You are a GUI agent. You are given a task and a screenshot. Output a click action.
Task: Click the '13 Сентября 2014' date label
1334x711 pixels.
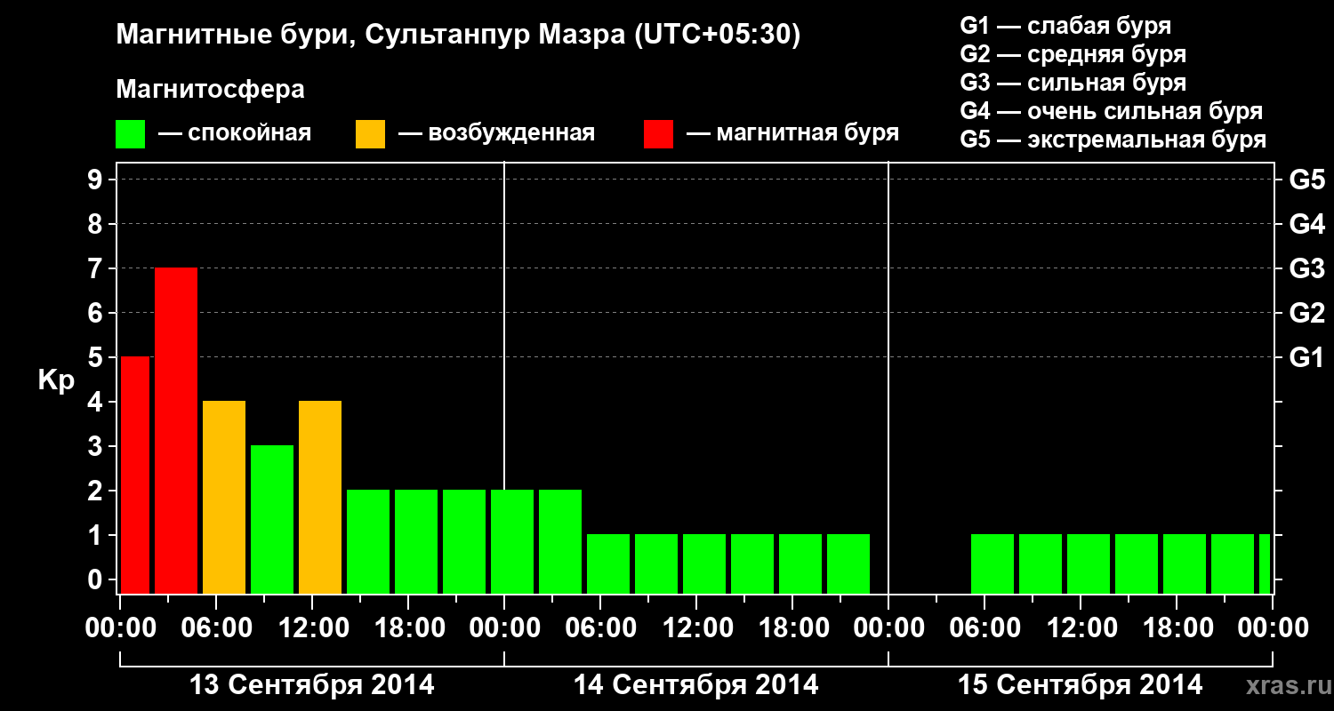pyautogui.click(x=312, y=685)
